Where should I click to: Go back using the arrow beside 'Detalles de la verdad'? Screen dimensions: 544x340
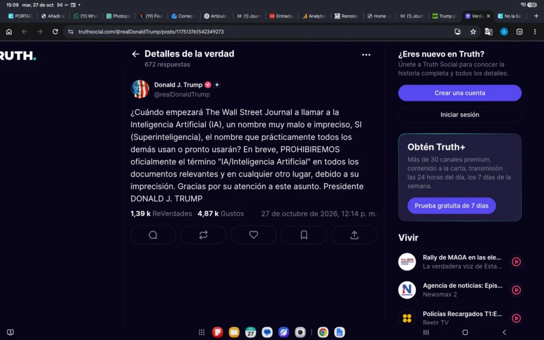tap(135, 54)
